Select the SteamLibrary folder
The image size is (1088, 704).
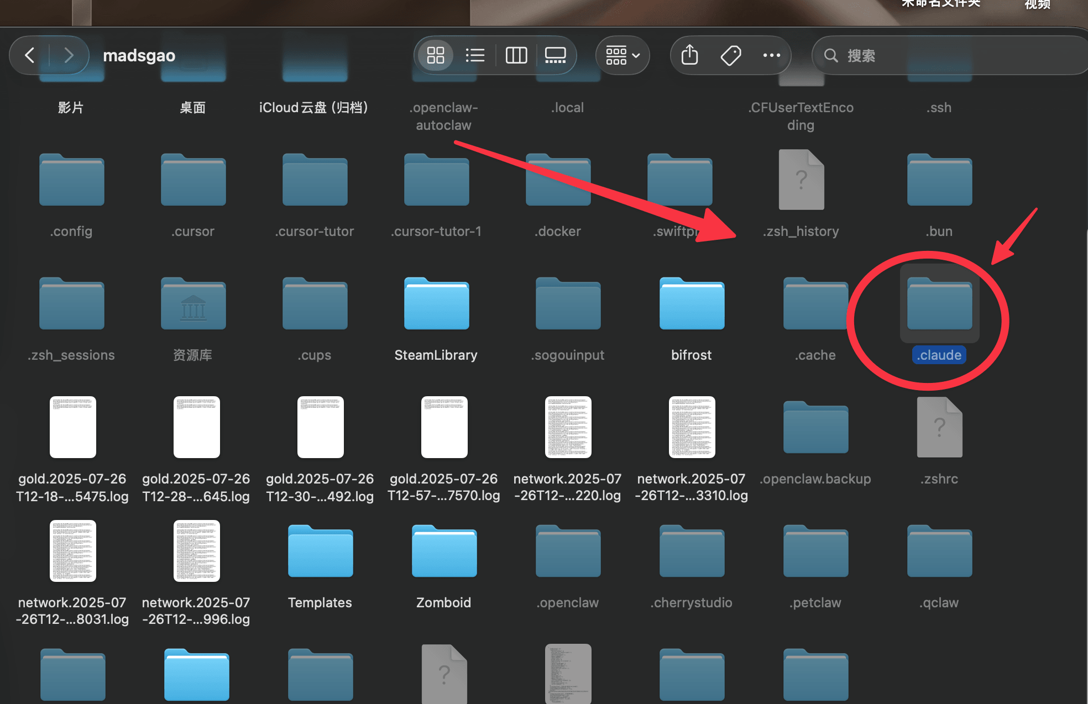(x=436, y=304)
